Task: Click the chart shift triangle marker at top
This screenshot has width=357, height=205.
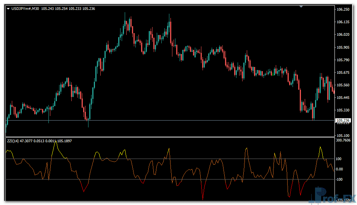Action: [x=301, y=6]
